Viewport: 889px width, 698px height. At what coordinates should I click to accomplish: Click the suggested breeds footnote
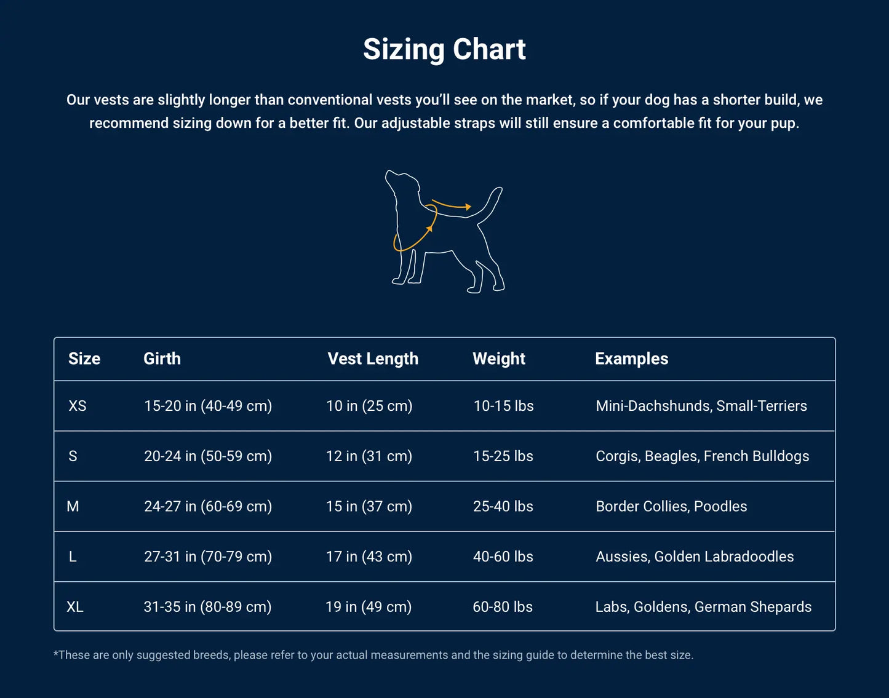click(373, 655)
